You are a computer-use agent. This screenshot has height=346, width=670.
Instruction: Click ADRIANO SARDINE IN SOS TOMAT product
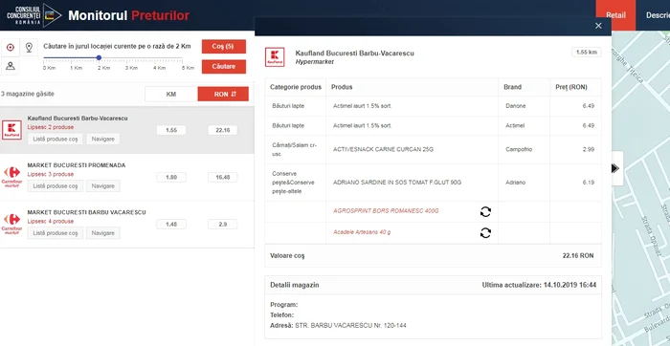[397, 183]
